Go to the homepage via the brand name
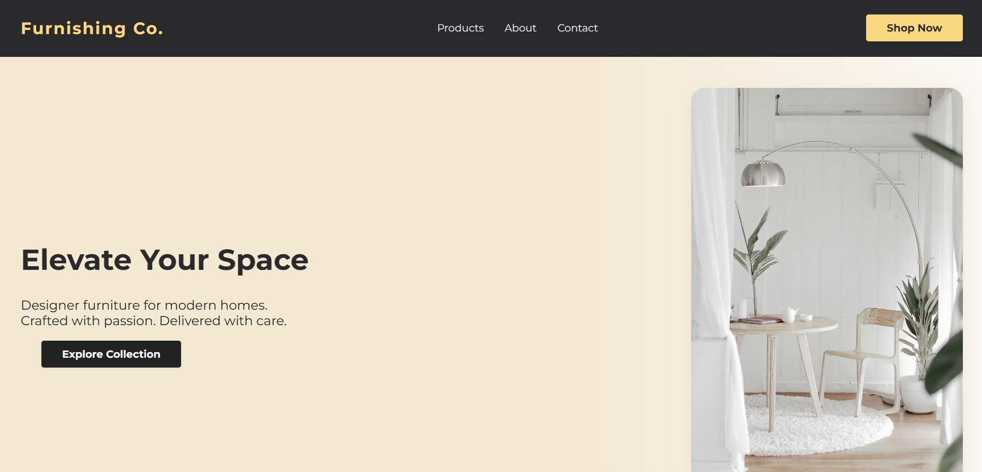Screen dimensions: 982x472 pos(91,28)
